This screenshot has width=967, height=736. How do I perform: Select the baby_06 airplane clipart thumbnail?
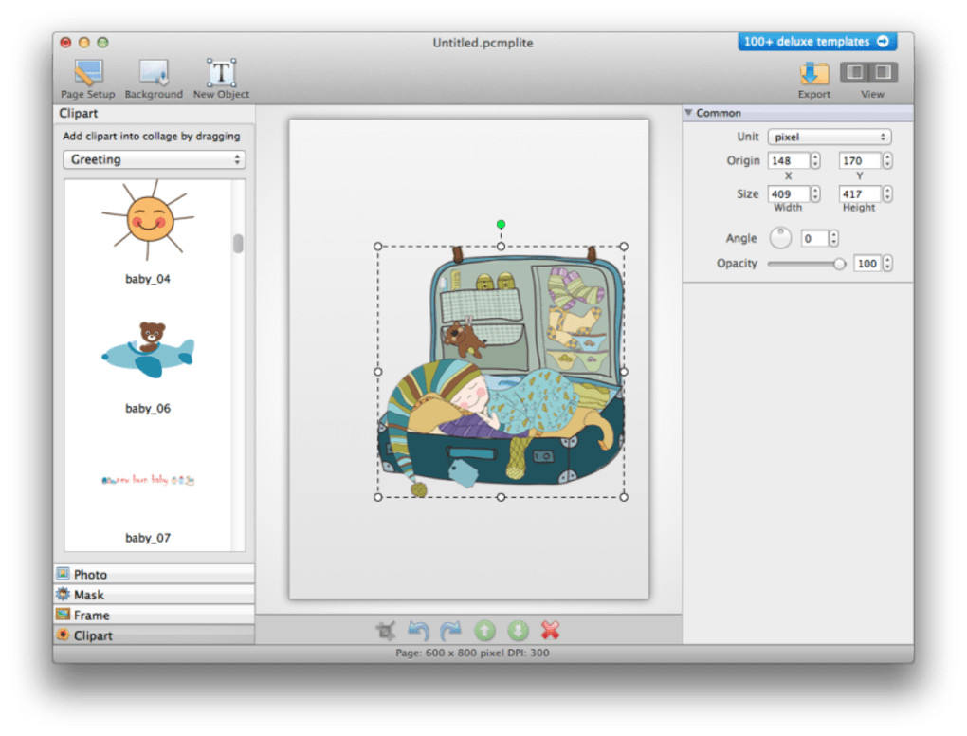tap(148, 351)
